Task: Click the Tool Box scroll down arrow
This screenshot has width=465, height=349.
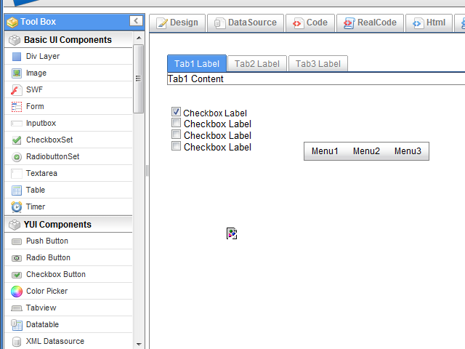Action: (138, 343)
